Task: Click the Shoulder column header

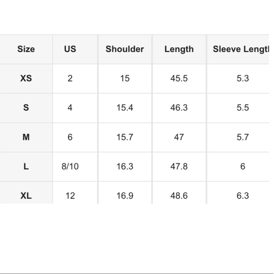Action: [x=125, y=49]
